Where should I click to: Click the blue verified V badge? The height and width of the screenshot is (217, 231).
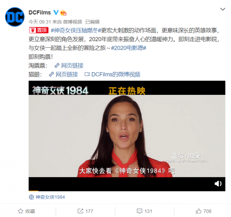pyautogui.click(x=56, y=13)
